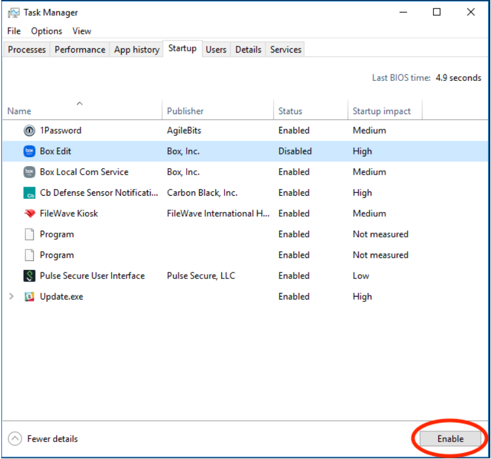Click the Update.exe icon

(30, 297)
